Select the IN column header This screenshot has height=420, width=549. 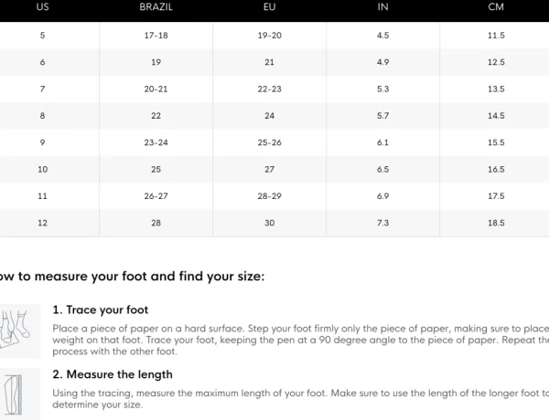pos(382,7)
